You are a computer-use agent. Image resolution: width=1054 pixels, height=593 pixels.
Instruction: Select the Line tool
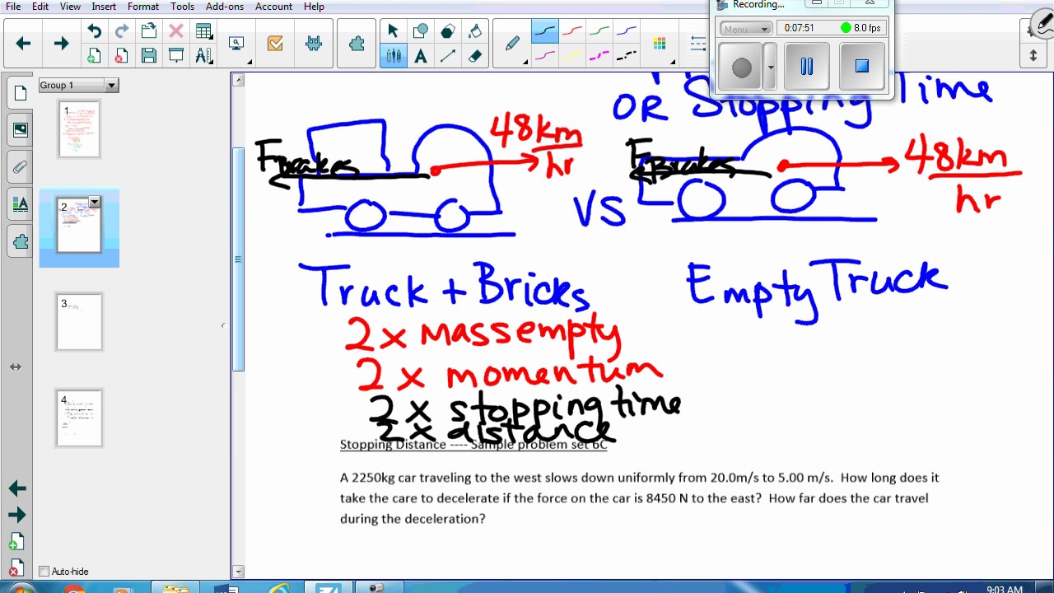click(x=447, y=56)
